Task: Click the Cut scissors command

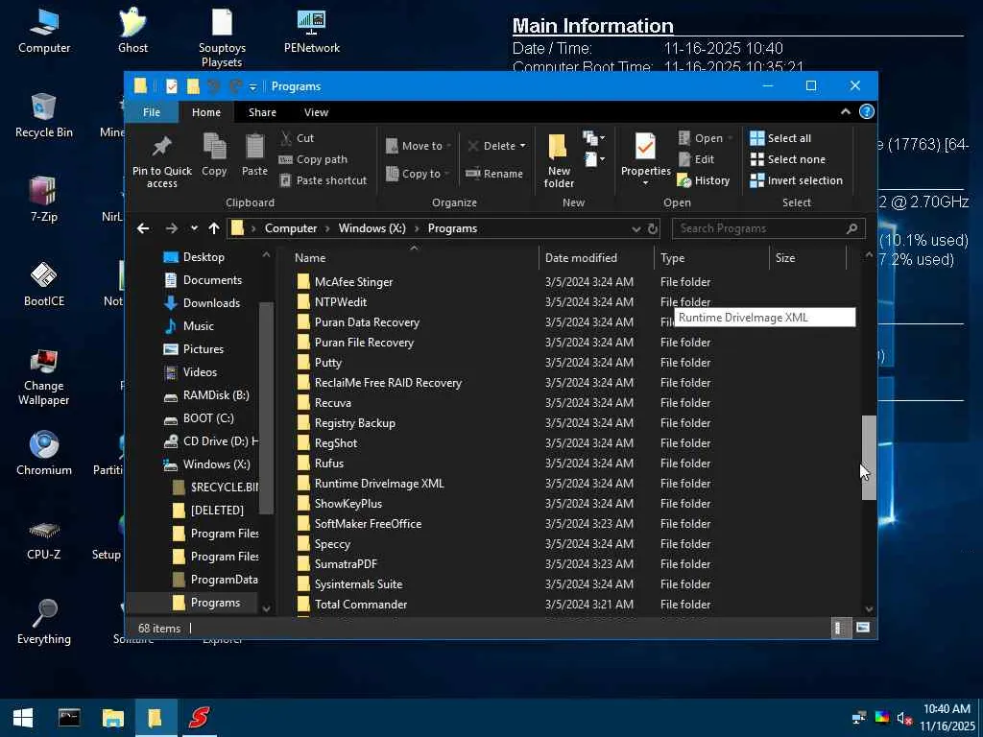Action: [x=298, y=138]
